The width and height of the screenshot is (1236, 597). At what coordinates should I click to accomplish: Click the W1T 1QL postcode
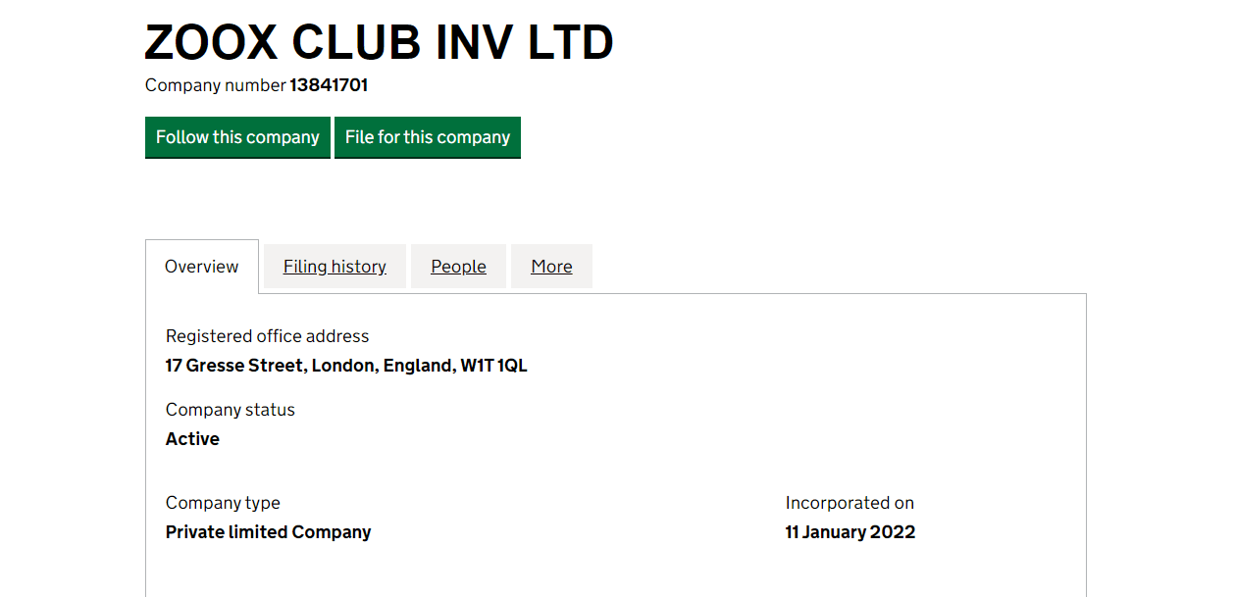tap(494, 366)
